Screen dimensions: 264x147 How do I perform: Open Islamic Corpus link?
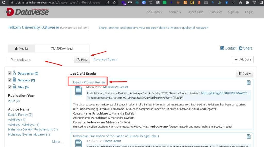pos(112,141)
